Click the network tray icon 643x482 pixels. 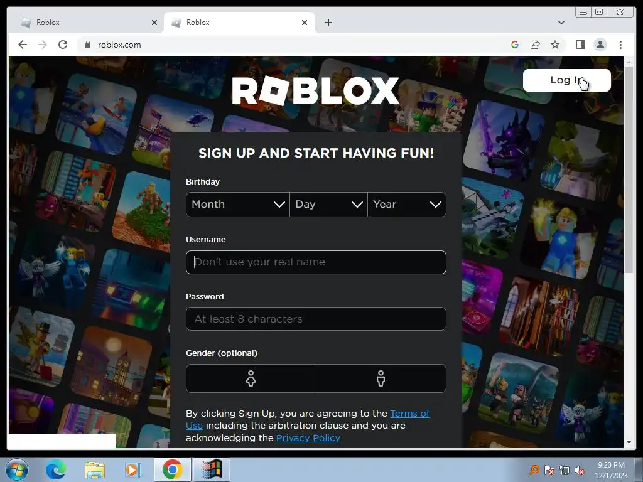point(565,470)
